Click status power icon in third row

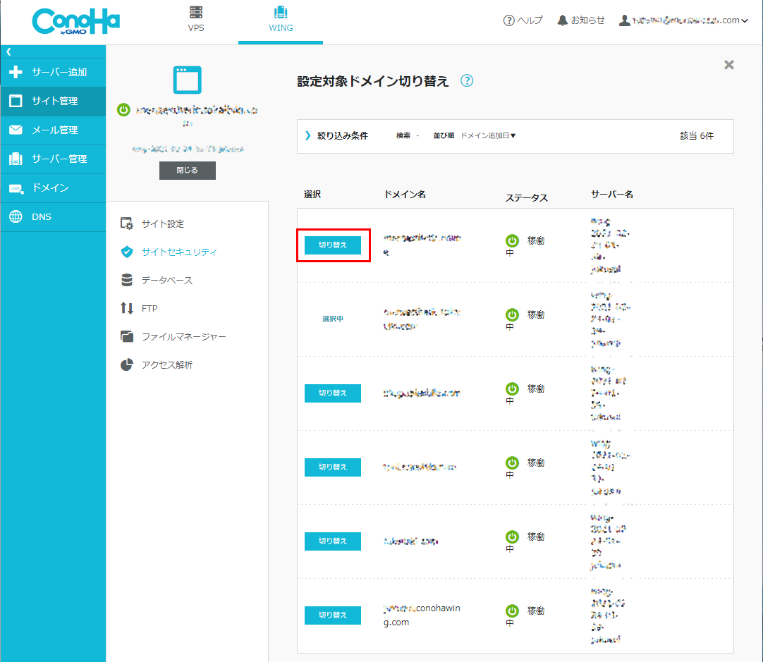(x=512, y=388)
